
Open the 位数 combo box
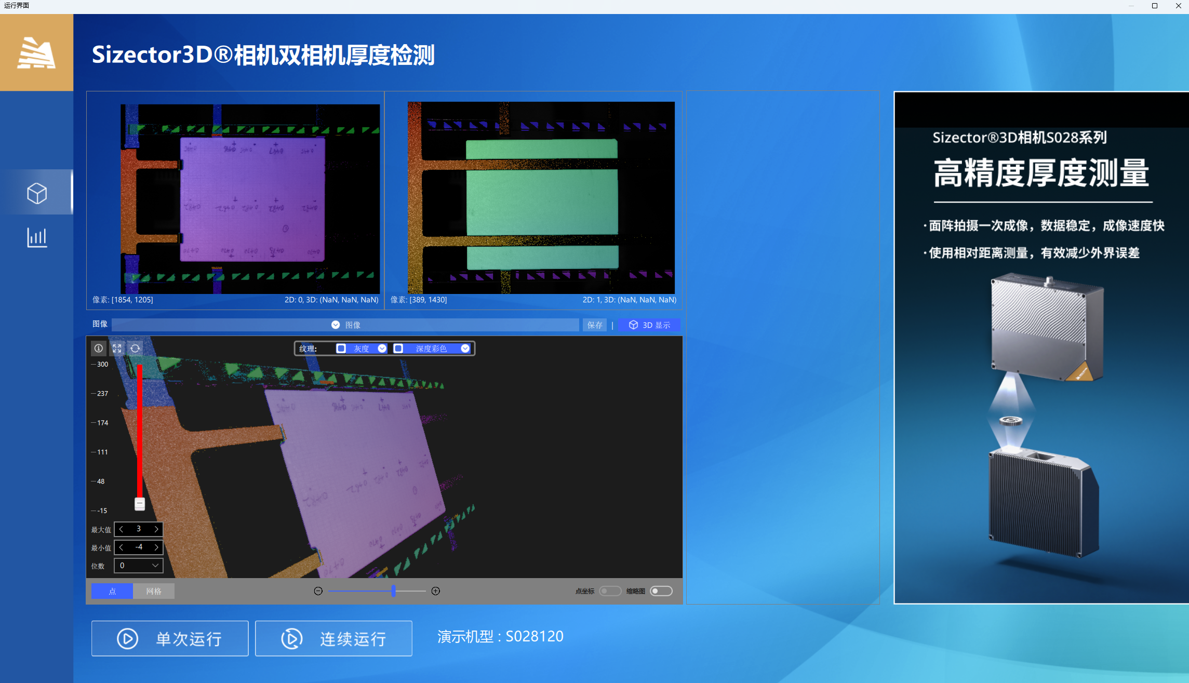coord(139,566)
